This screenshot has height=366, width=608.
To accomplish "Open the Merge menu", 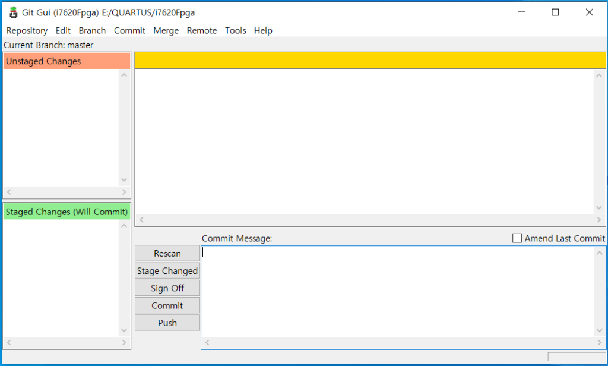I will [166, 30].
